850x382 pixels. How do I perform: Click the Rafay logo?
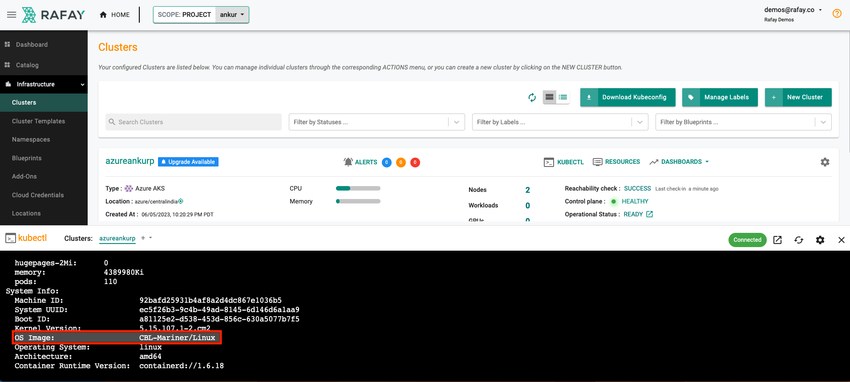pyautogui.click(x=53, y=15)
